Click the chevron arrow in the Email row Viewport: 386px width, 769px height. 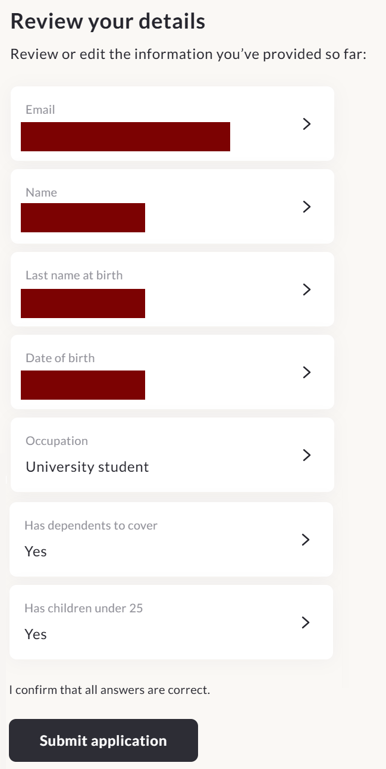(x=307, y=124)
